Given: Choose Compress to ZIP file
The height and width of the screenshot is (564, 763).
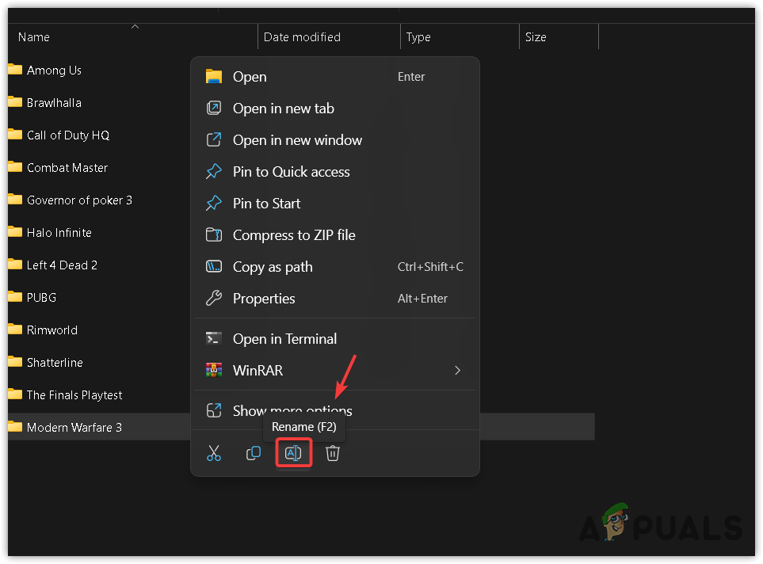Looking at the screenshot, I should 293,235.
